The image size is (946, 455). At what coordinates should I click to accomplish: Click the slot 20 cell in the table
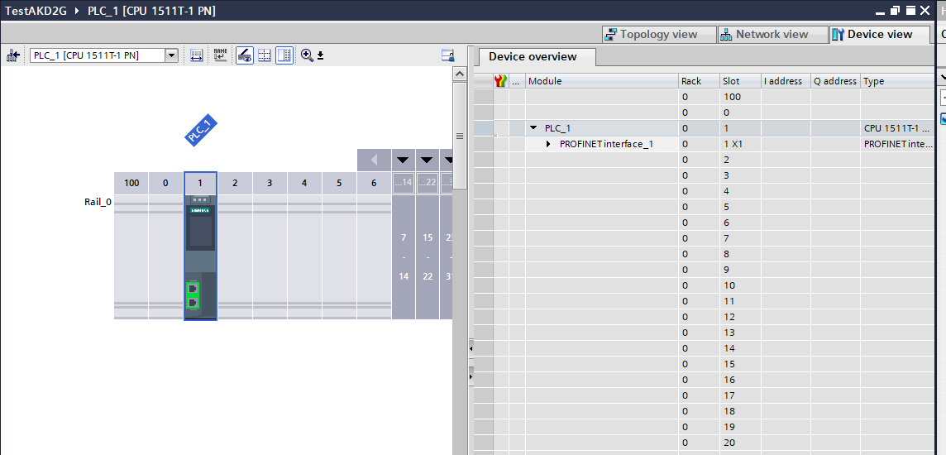coord(739,442)
